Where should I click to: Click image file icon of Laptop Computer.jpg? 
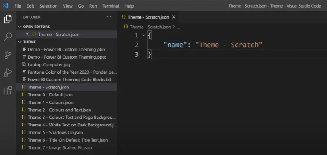[24, 64]
